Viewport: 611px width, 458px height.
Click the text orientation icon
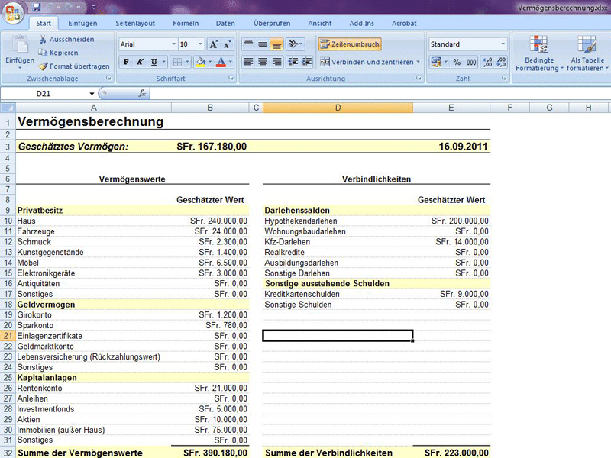click(293, 44)
